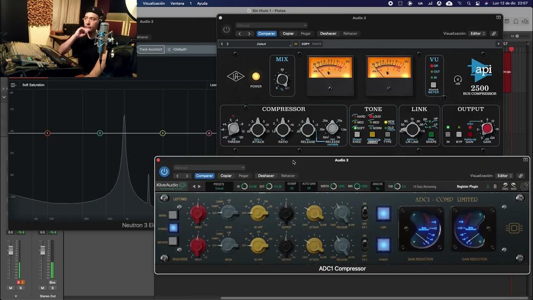Toggle the blue POWER button on ADC1 panel
Image resolution: width=533 pixels, height=300 pixels.
click(x=383, y=245)
